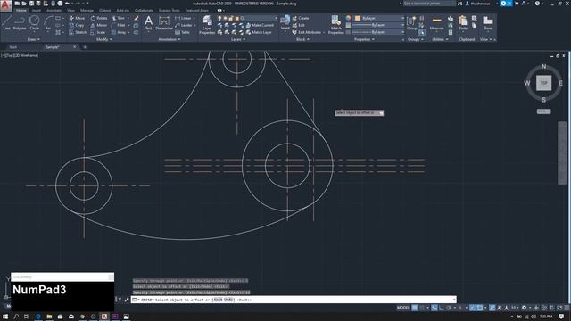The height and width of the screenshot is (321, 571).
Task: Click the Leader annotation button
Action: (184, 25)
